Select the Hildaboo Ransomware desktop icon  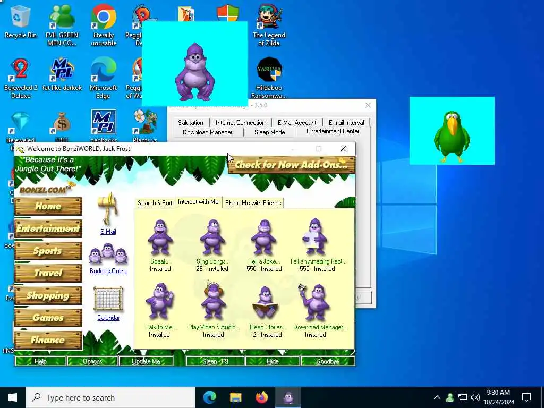tap(269, 78)
